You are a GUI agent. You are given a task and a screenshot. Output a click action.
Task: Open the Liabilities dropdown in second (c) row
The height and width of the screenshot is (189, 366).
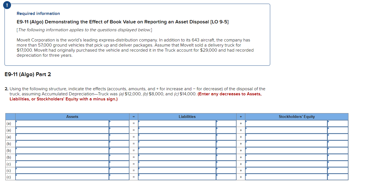177,171
